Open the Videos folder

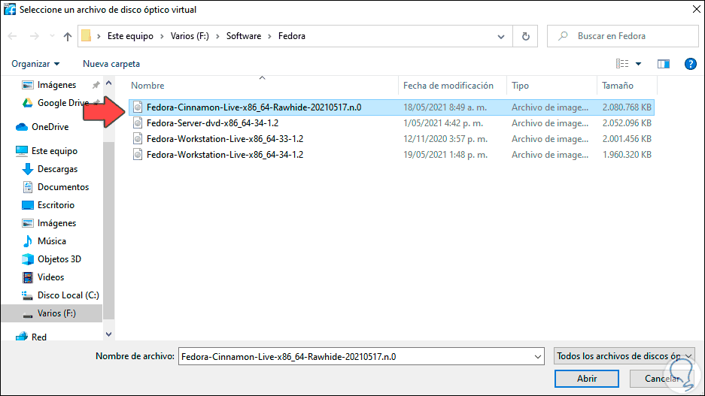(50, 277)
